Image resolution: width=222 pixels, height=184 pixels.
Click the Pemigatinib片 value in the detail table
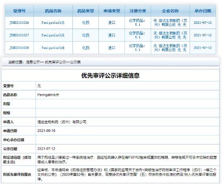(48, 95)
